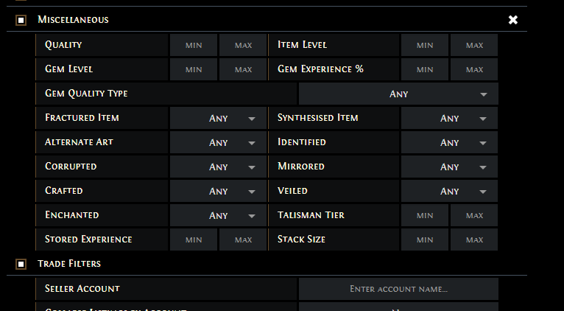Image resolution: width=564 pixels, height=311 pixels.
Task: Click the Seller Account name field
Action: point(398,289)
